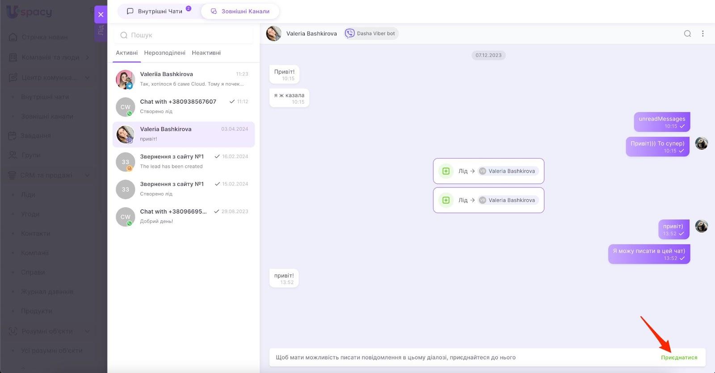Click the unread badge showing 2
Image resolution: width=715 pixels, height=373 pixels.
tap(189, 8)
